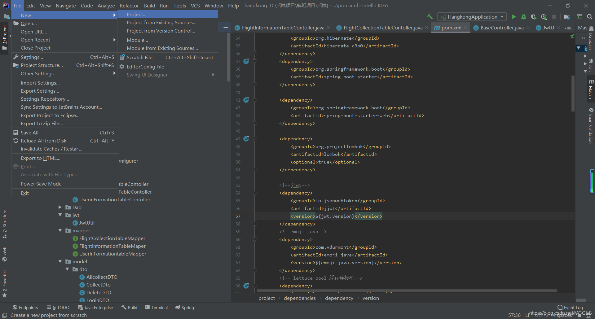Viewport: 595px width, 319px height.
Task: Toggle code fold on line 54 dependency
Action: (x=254, y=193)
